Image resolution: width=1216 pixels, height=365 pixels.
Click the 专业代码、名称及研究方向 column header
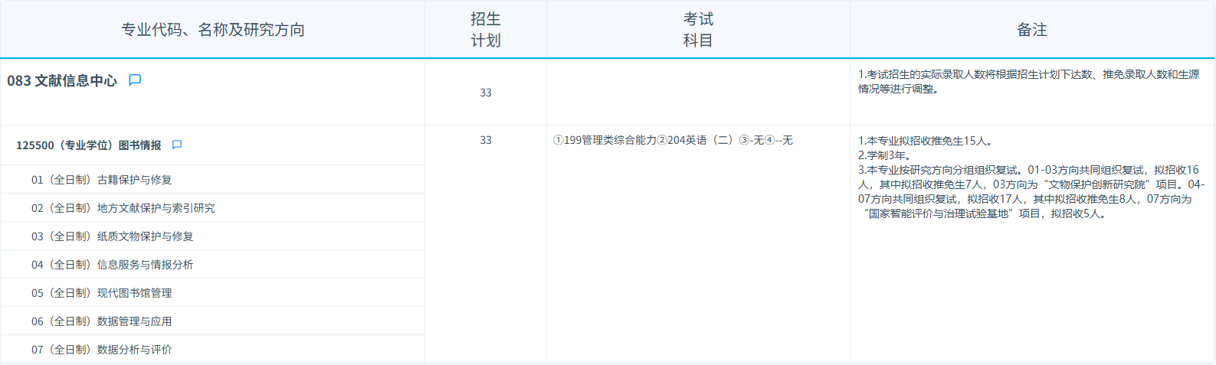click(213, 30)
